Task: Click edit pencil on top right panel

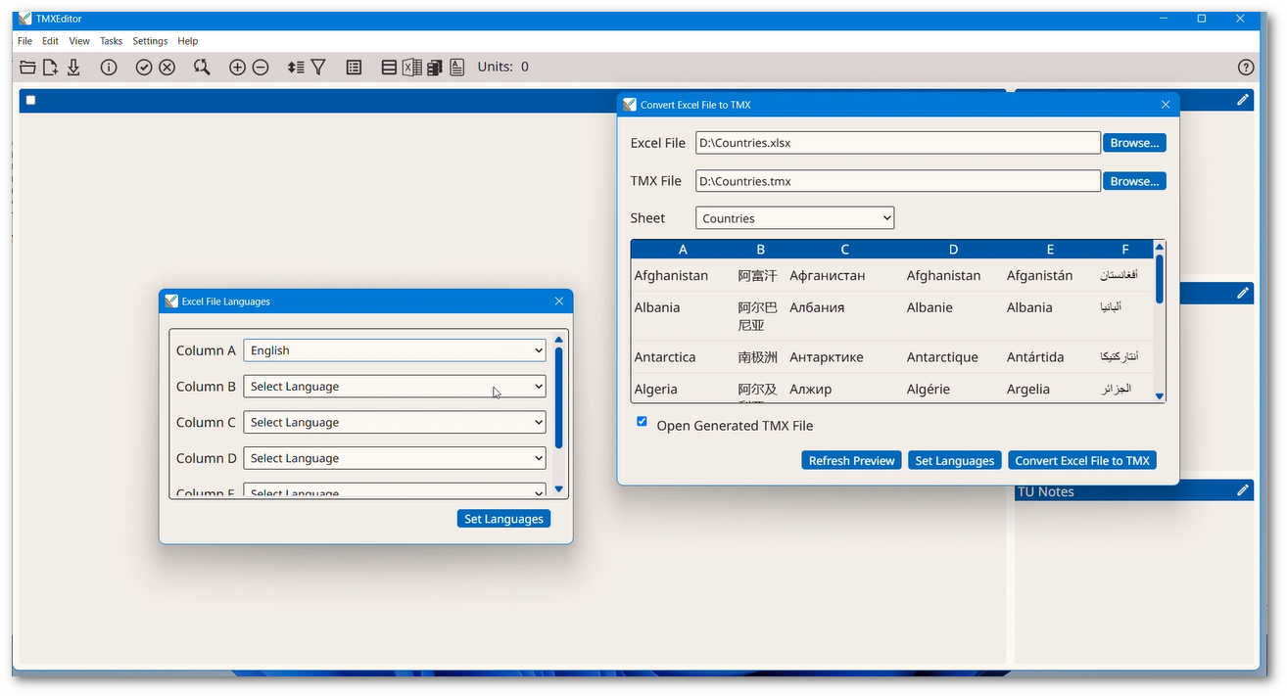Action: click(x=1243, y=100)
